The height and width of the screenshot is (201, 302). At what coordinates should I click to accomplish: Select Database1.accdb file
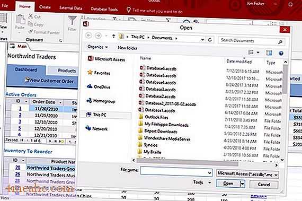tap(157, 110)
